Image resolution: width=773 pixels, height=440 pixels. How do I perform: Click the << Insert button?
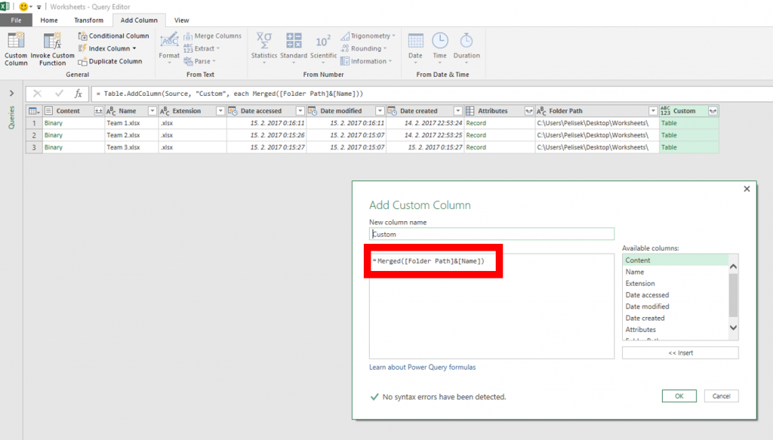pos(680,352)
